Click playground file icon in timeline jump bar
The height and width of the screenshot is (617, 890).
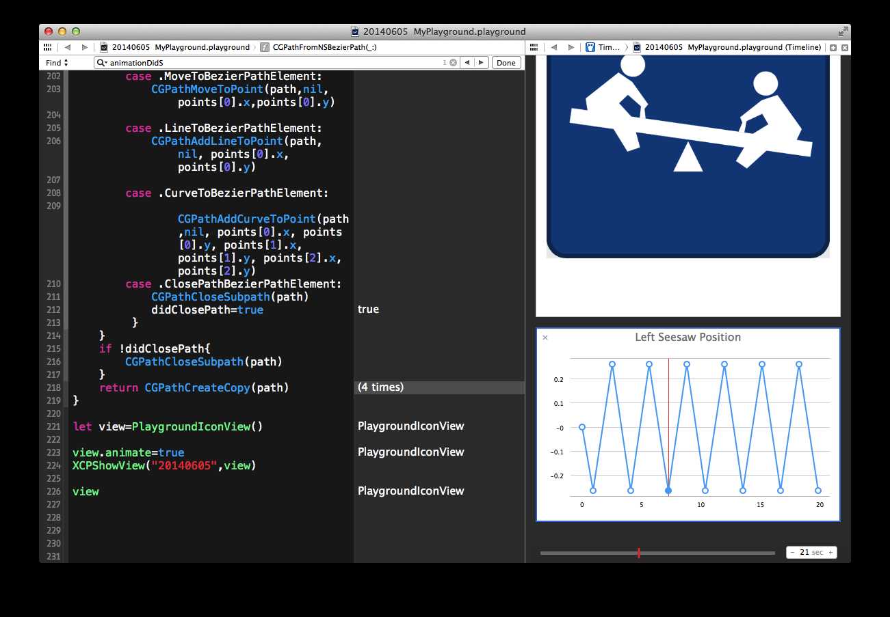click(x=637, y=48)
